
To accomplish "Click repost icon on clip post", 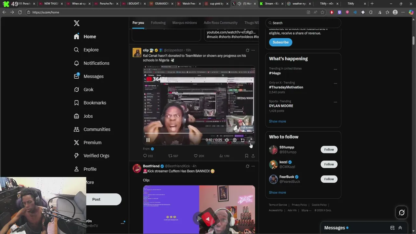I will click(x=170, y=156).
